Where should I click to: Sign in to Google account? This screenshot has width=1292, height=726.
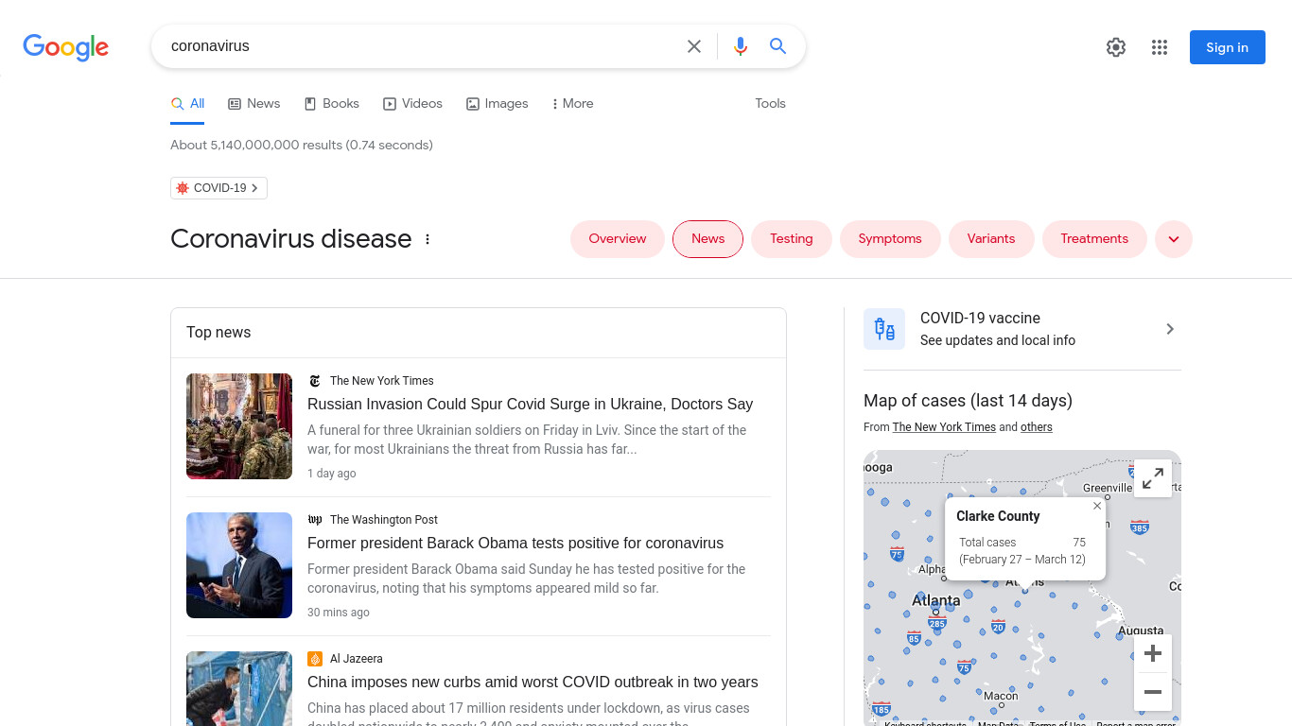click(1227, 47)
